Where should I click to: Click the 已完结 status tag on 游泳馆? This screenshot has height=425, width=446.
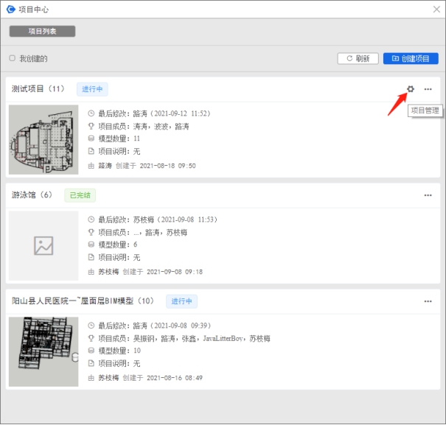[x=80, y=195]
